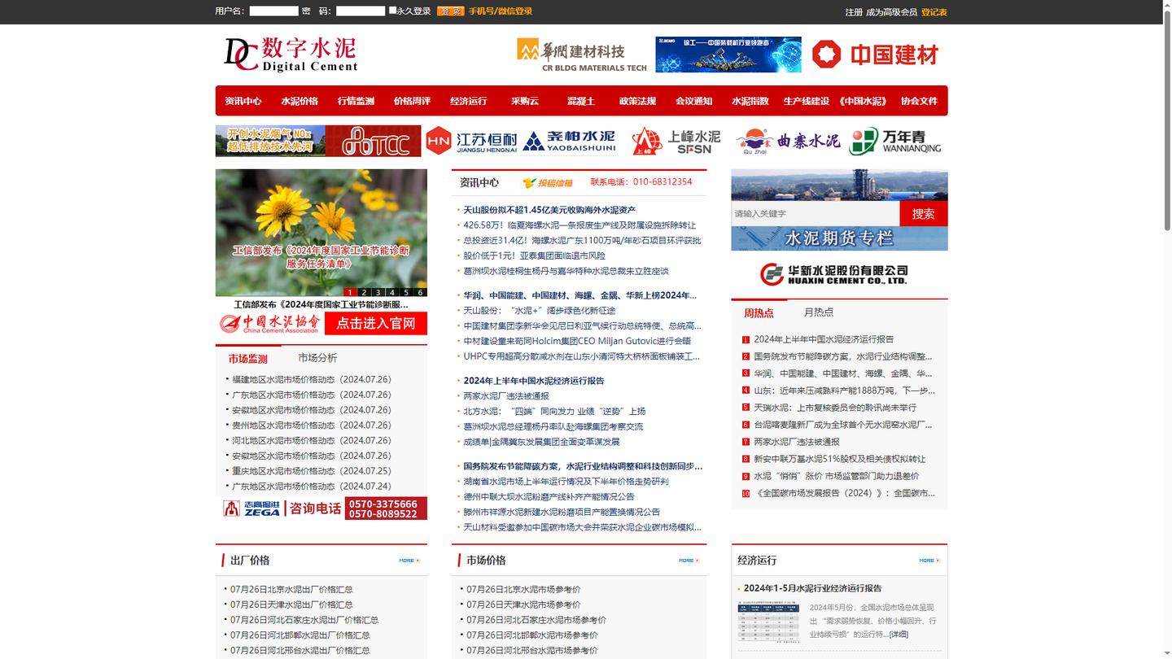
Task: Click the 手机号/微信登录 link
Action: point(501,11)
